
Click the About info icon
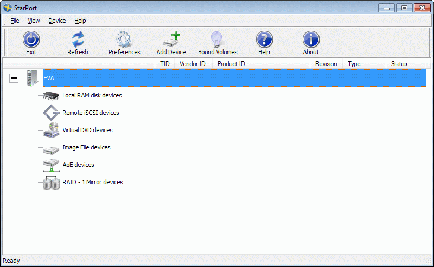click(x=311, y=39)
